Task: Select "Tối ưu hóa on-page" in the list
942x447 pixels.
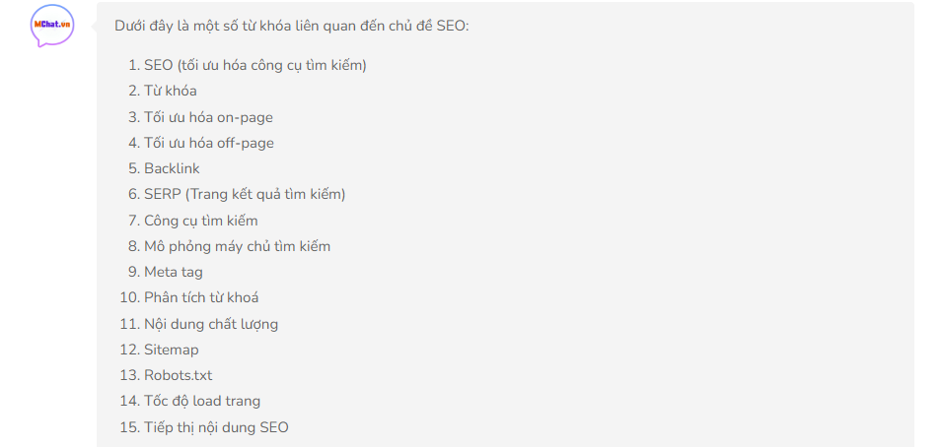Action: [x=208, y=117]
